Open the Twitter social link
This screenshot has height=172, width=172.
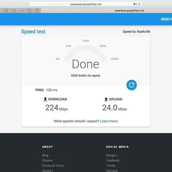111,166
